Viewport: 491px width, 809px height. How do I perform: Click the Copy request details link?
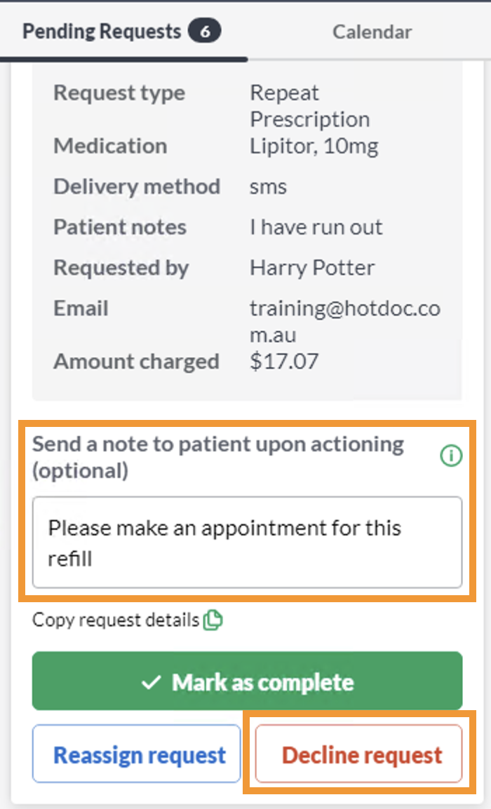pyautogui.click(x=116, y=620)
